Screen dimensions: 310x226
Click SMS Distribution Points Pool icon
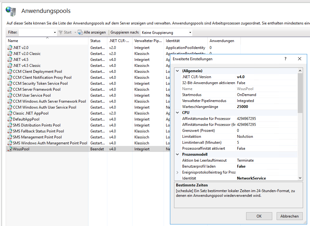[10, 125]
